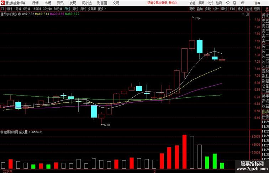This screenshot has height=173, width=269.
Task: Click the 多股 multi-stock button
Action: tap(208, 9)
